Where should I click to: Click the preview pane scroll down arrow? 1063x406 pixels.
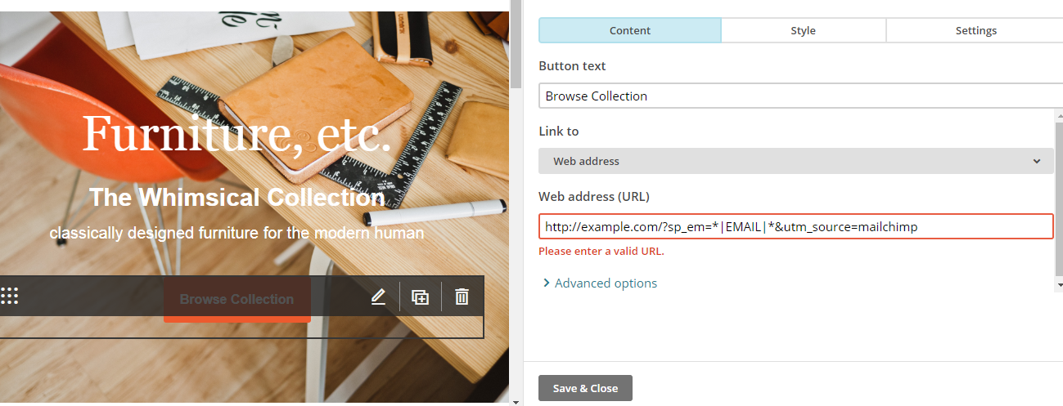point(516,401)
